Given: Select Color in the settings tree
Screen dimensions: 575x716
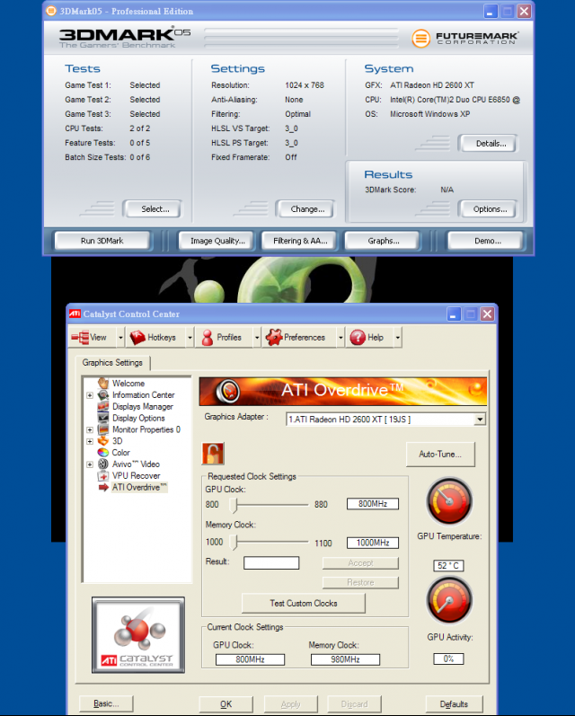Looking at the screenshot, I should click(121, 452).
